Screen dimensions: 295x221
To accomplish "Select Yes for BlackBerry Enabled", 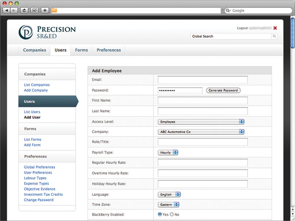I will pyautogui.click(x=160, y=214).
